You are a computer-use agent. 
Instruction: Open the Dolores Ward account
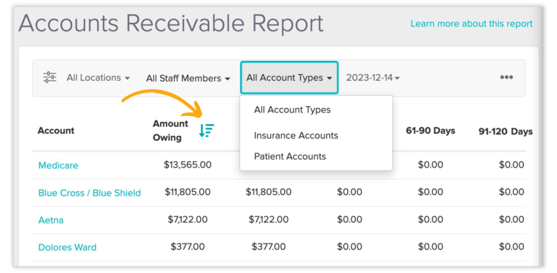[x=67, y=247]
